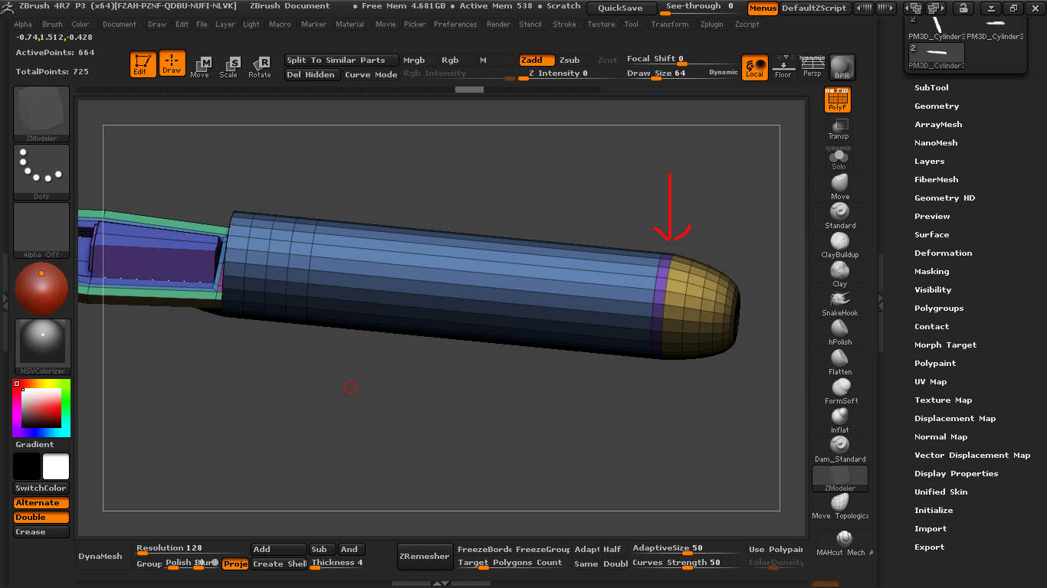Disable the Zadd mode
The height and width of the screenshot is (588, 1047).
[536, 60]
